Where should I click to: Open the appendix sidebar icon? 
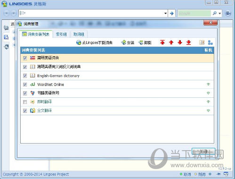(6, 47)
